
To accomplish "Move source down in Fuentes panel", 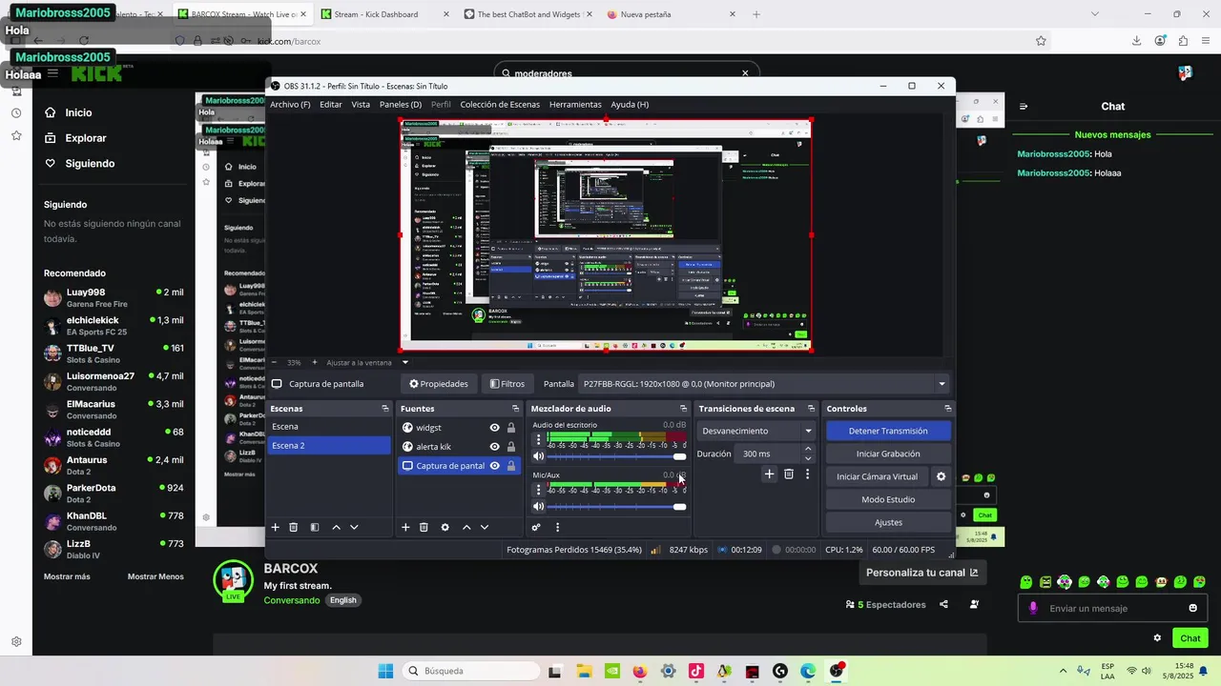I will coord(485,527).
